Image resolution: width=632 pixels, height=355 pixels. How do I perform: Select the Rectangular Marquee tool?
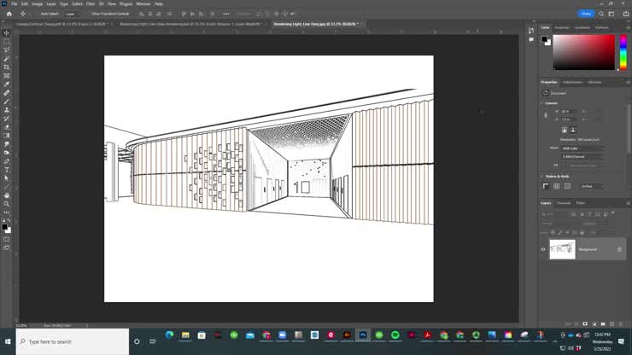click(7, 42)
